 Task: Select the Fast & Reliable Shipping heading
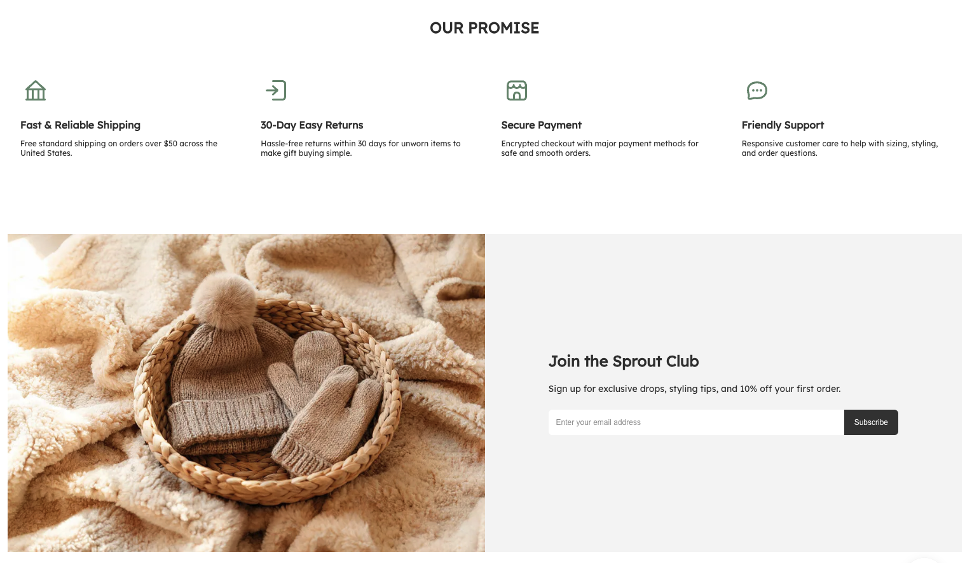(80, 125)
